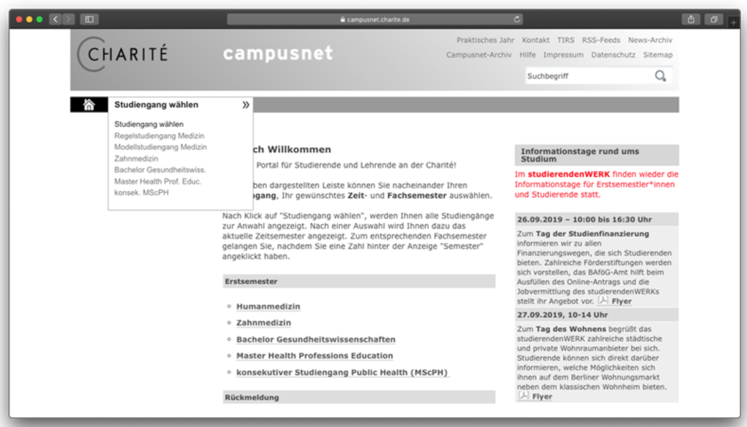Screen dimensions: 747x427
Task: Click PDF icon next to first Flyer
Action: point(603,301)
